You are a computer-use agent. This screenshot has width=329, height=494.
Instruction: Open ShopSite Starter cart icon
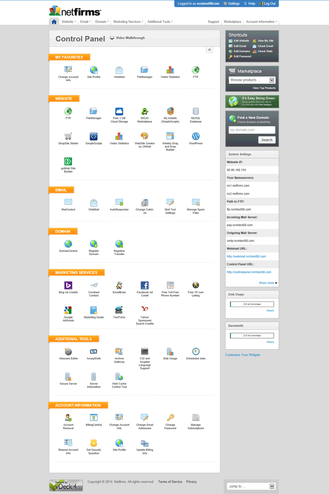(x=68, y=136)
